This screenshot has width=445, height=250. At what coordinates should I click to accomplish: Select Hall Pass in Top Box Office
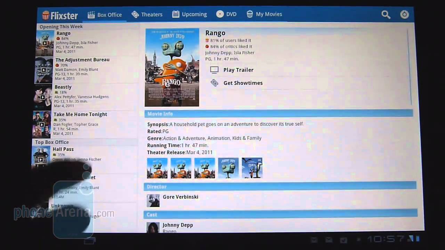point(63,149)
